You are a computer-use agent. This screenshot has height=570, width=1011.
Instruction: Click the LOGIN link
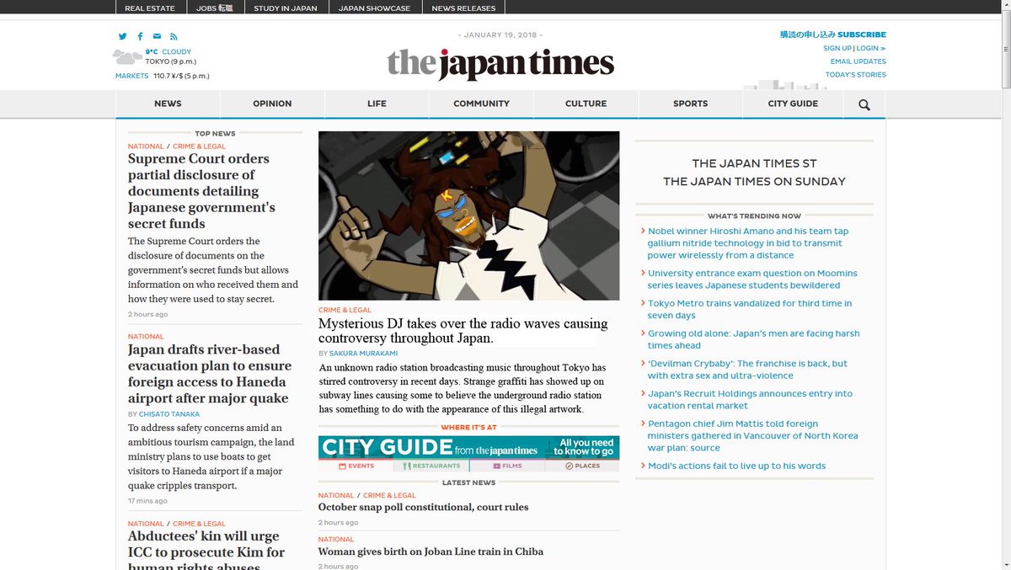[x=871, y=48]
